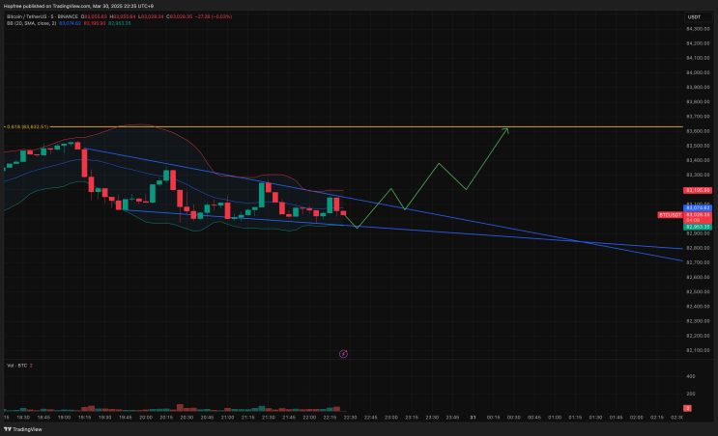Viewport: 718px width, 436px height.
Task: Select the orange 0.618 horizontal line
Action: tap(366, 126)
